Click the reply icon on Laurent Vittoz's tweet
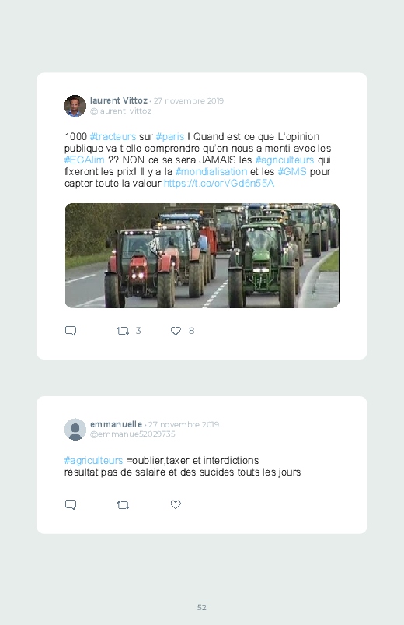 pos(71,331)
